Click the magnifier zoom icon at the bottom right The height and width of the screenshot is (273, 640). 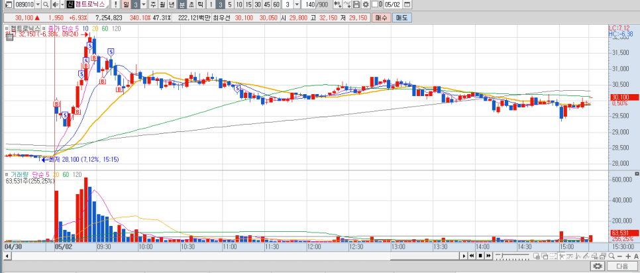click(612, 256)
